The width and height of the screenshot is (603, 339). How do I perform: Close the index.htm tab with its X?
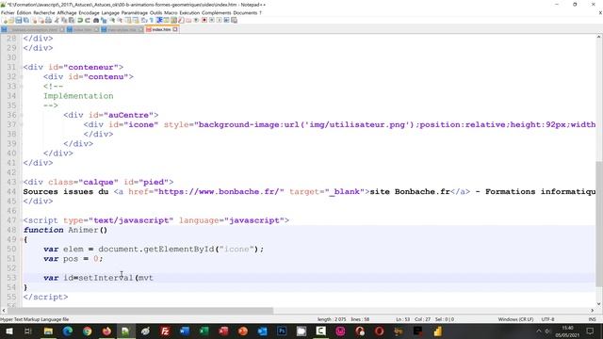[x=175, y=29]
